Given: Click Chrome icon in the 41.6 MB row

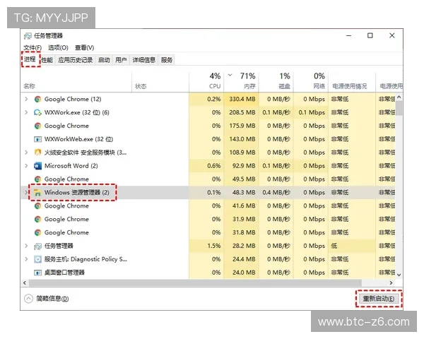Looking at the screenshot, I should point(37,206).
